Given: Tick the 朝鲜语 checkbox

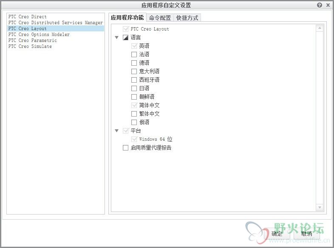Looking at the screenshot, I should [134, 97].
